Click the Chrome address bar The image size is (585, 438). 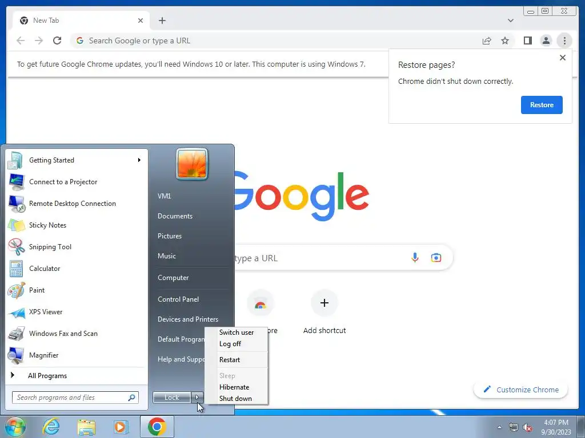pyautogui.click(x=276, y=40)
